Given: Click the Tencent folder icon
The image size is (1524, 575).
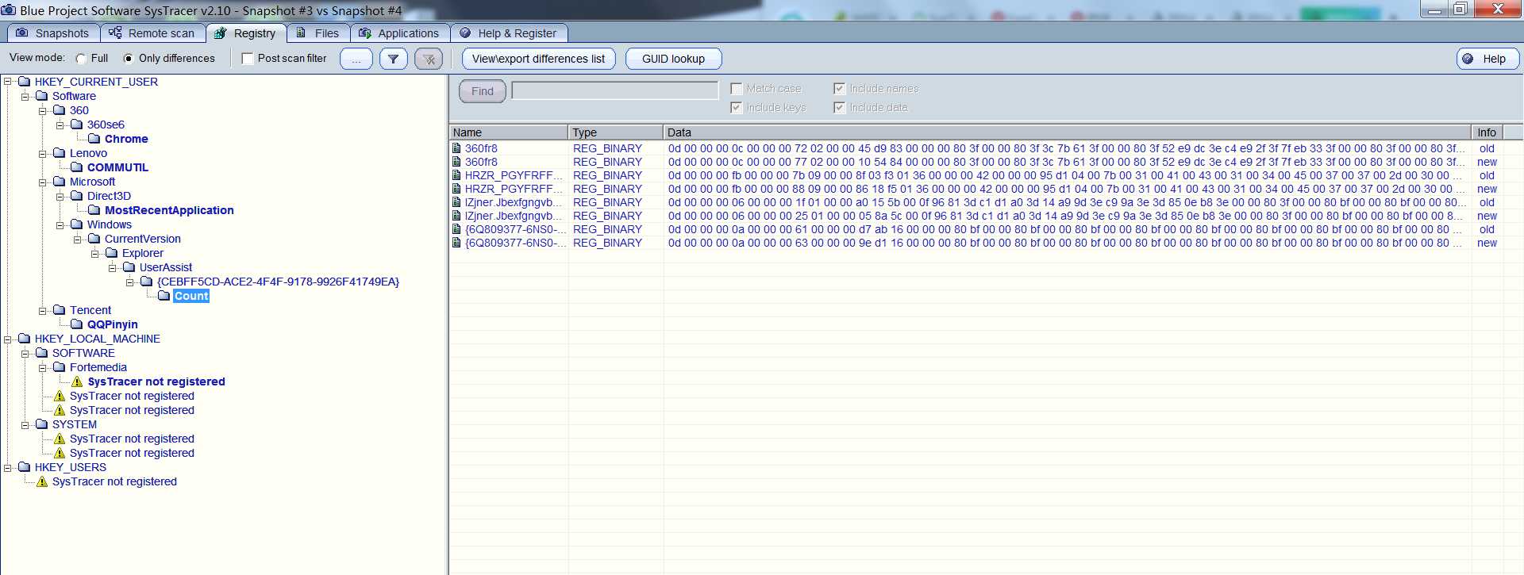Looking at the screenshot, I should click(60, 310).
